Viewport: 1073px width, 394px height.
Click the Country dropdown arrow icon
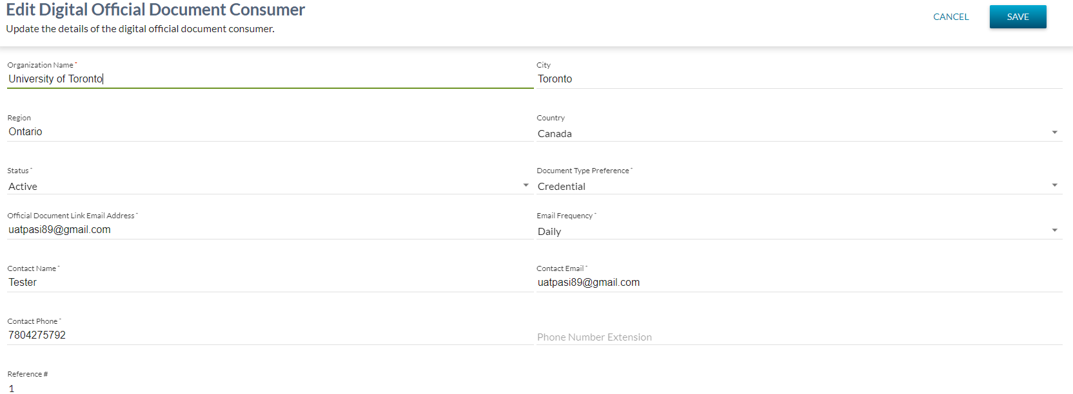click(x=1054, y=133)
